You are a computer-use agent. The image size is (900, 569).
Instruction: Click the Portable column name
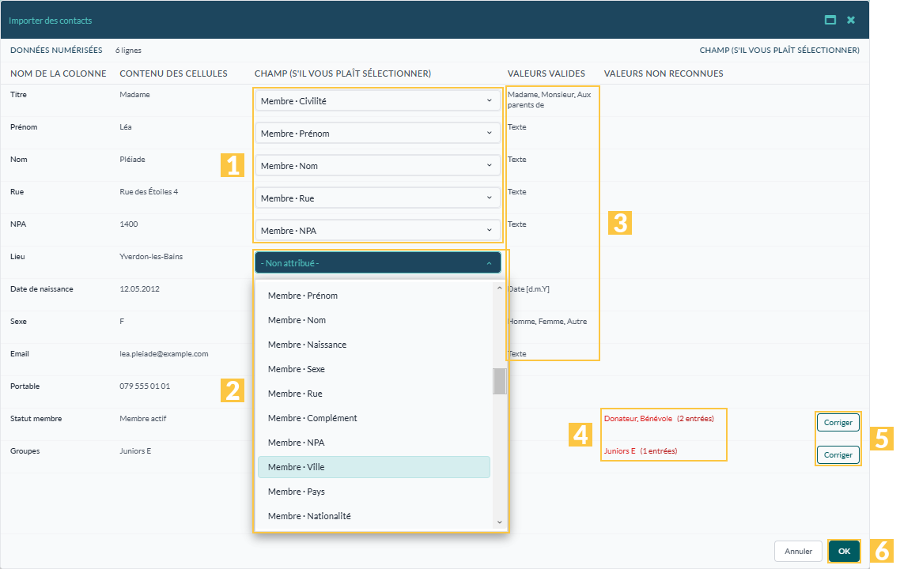click(25, 386)
